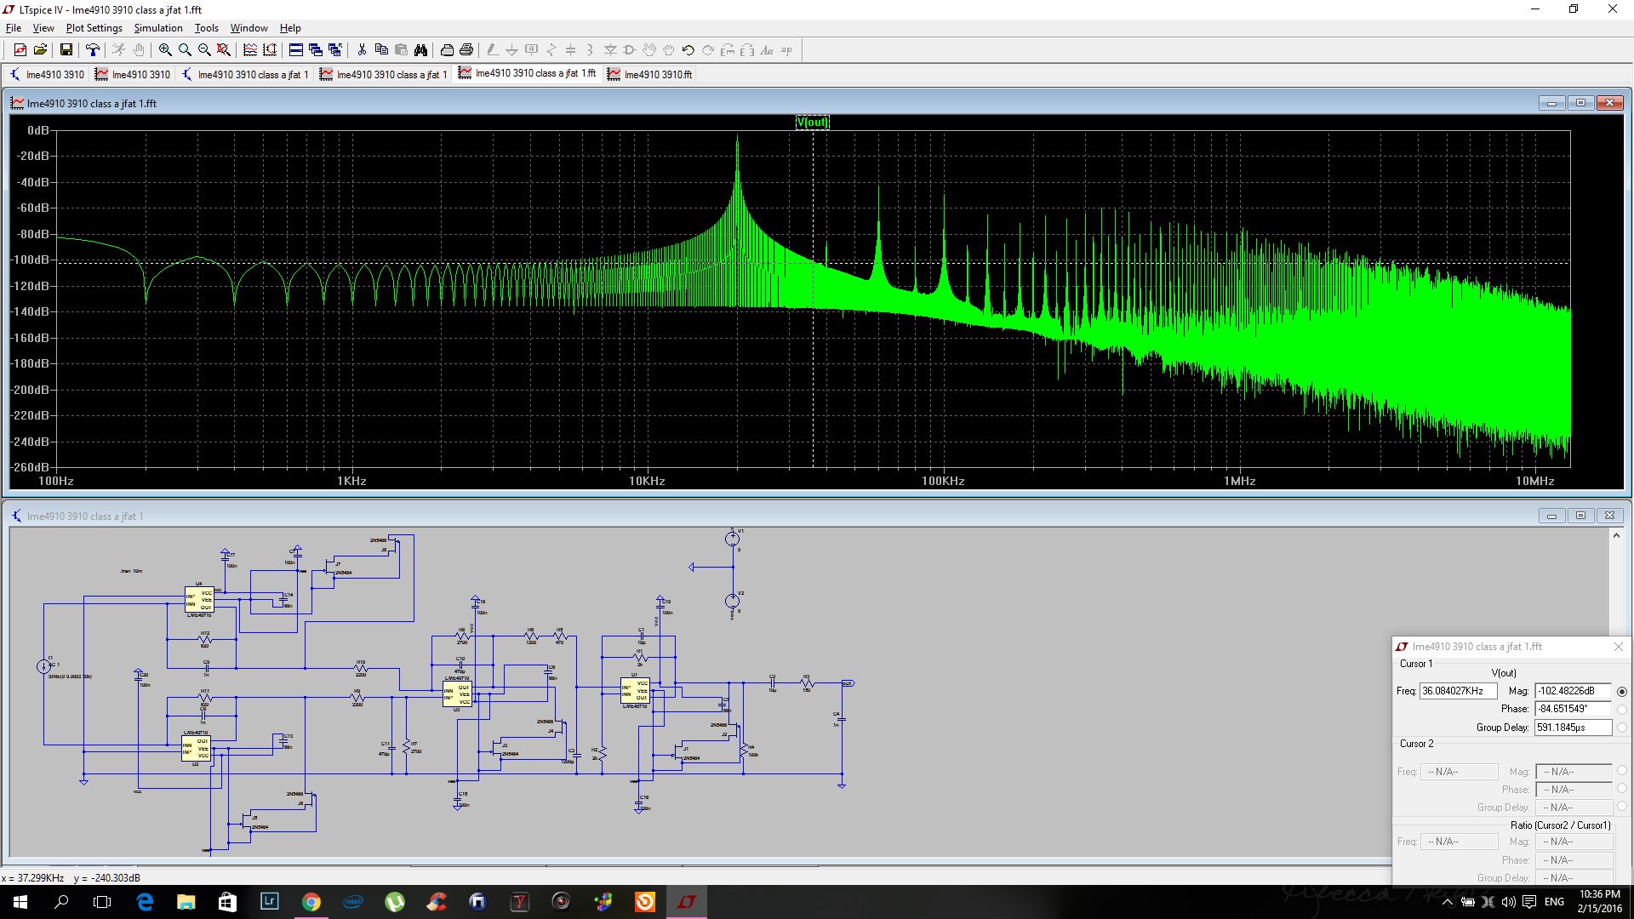1634x919 pixels.
Task: Open the Window menu
Action: [x=249, y=28]
